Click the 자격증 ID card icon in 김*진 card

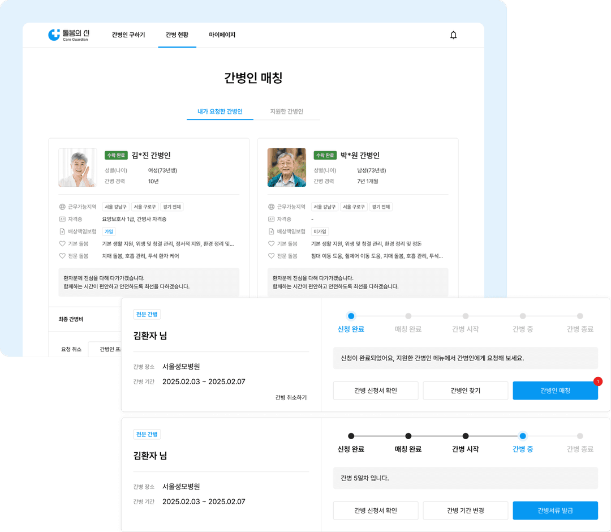click(62, 219)
